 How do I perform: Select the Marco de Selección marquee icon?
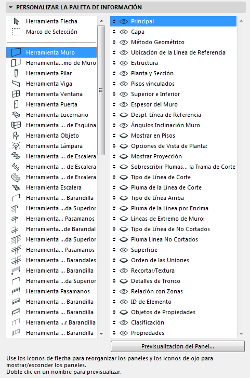(16, 32)
